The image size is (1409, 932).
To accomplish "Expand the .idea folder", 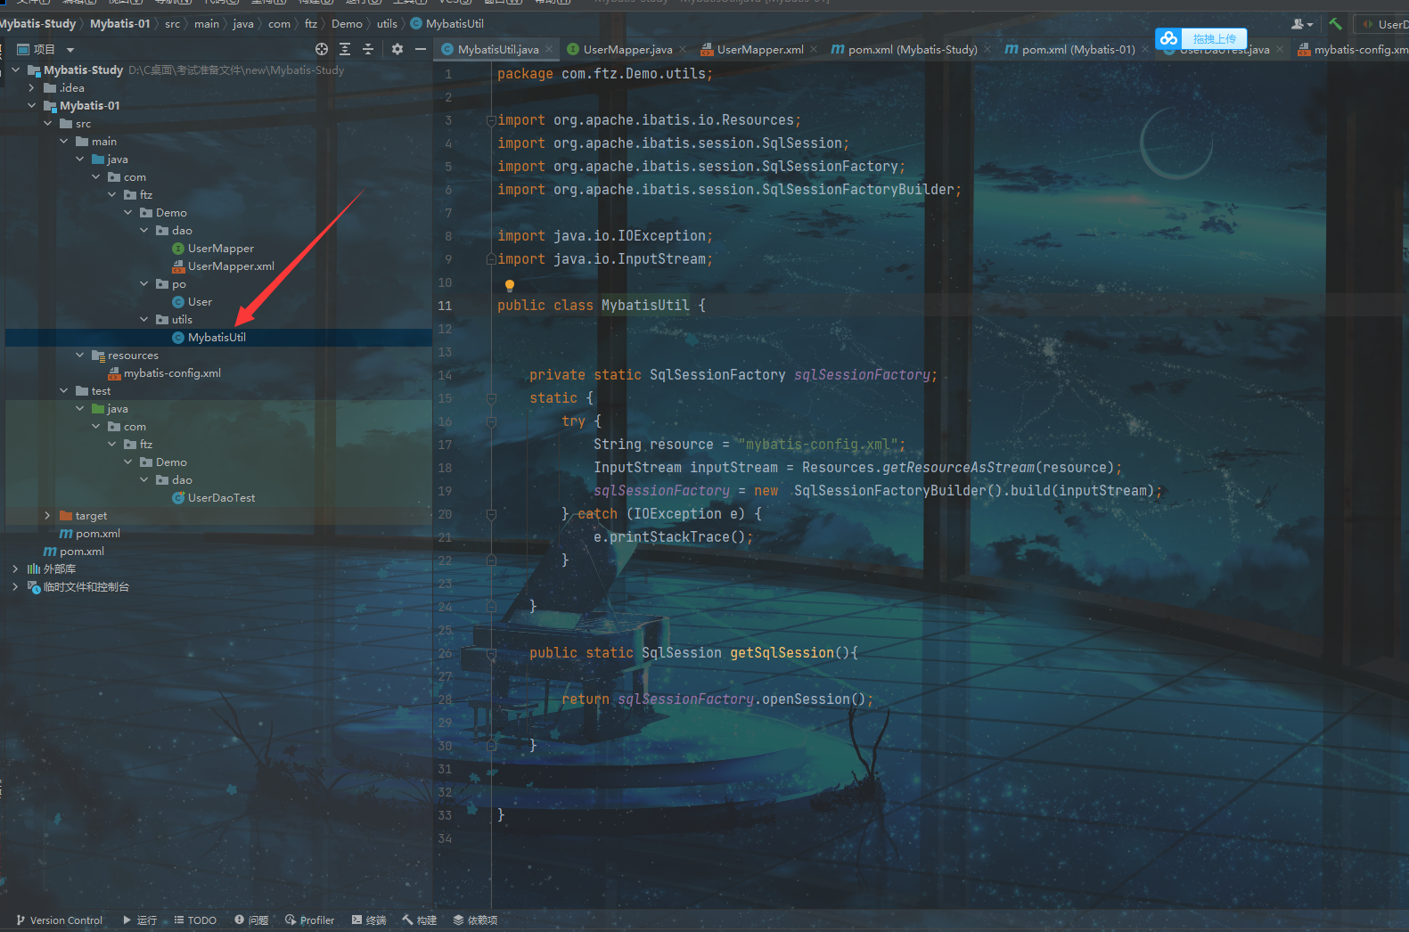I will click(x=31, y=87).
